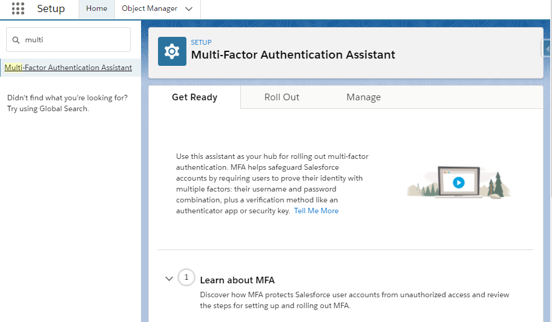Image resolution: width=552 pixels, height=322 pixels.
Task: Collapse the Learn about MFA section chevron
Action: click(169, 279)
